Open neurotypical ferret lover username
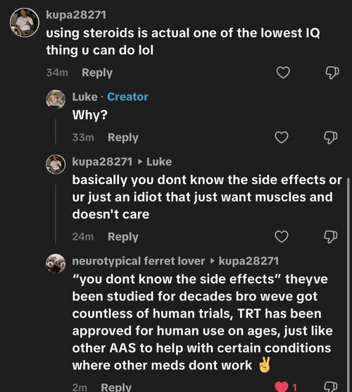 [139, 261]
